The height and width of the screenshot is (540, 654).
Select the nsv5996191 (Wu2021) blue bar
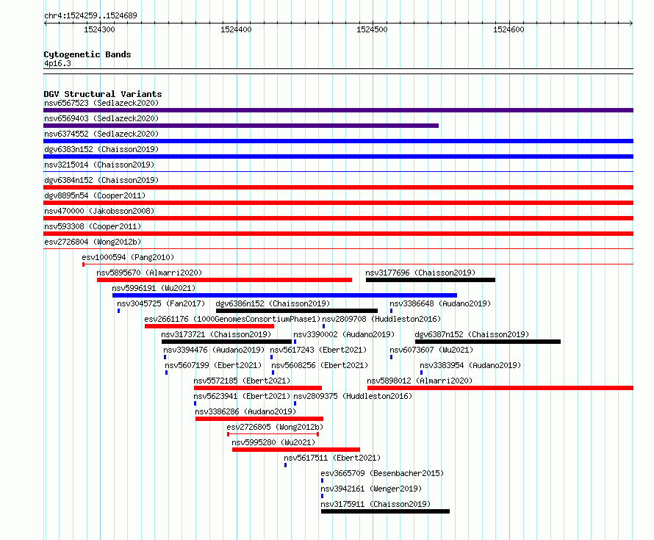[284, 295]
